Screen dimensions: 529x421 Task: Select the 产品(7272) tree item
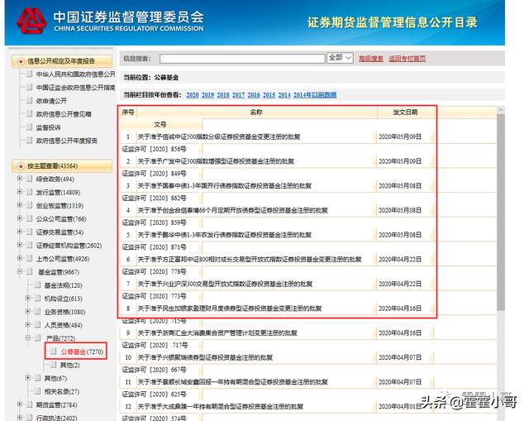pyautogui.click(x=60, y=338)
